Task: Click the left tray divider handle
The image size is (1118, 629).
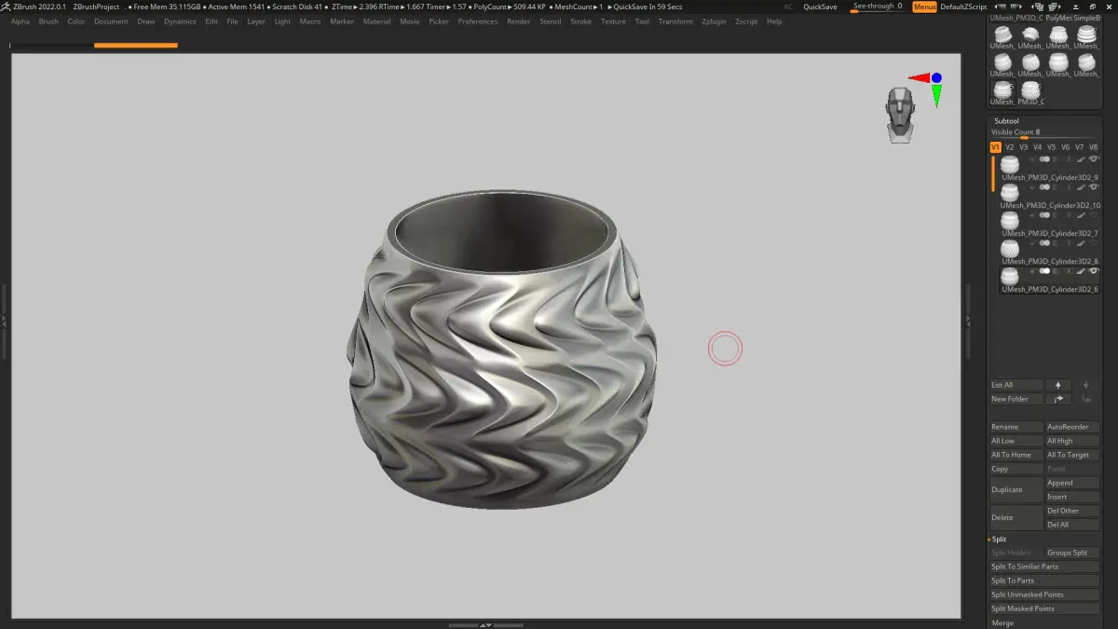Action: pos(4,320)
